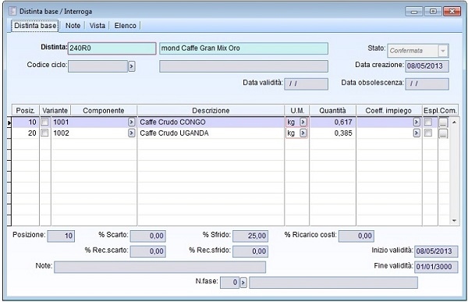Click the % Rec.scarto field
Screen dimensions: 468x302
tap(148, 251)
